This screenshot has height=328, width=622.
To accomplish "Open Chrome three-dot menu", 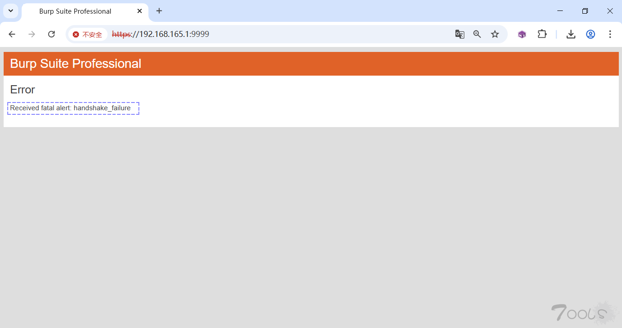I will (x=610, y=34).
